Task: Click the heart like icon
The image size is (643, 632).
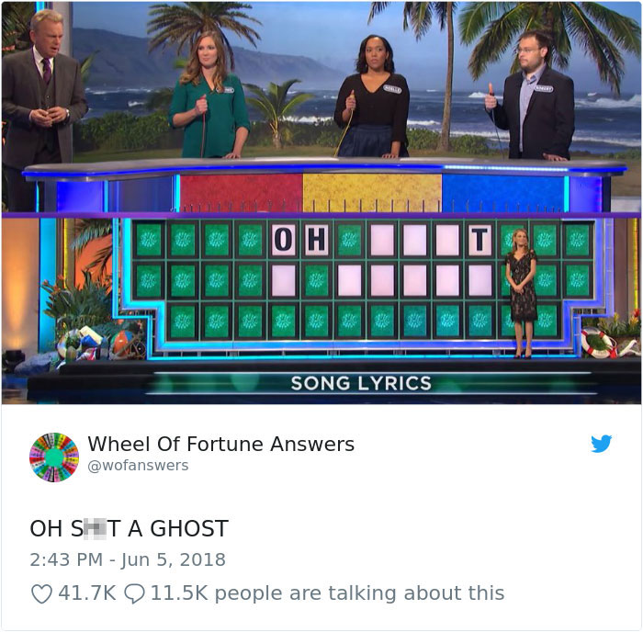Action: tap(42, 593)
